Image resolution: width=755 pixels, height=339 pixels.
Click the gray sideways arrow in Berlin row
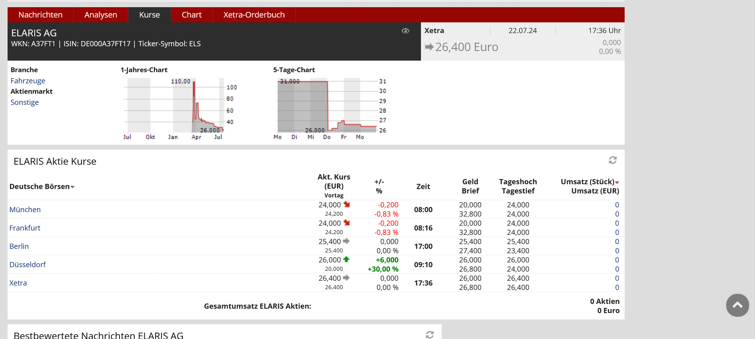coord(346,241)
